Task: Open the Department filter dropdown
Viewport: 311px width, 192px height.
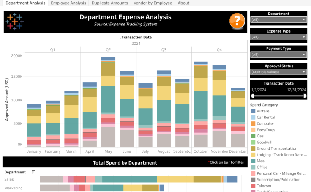Action: coord(278,19)
